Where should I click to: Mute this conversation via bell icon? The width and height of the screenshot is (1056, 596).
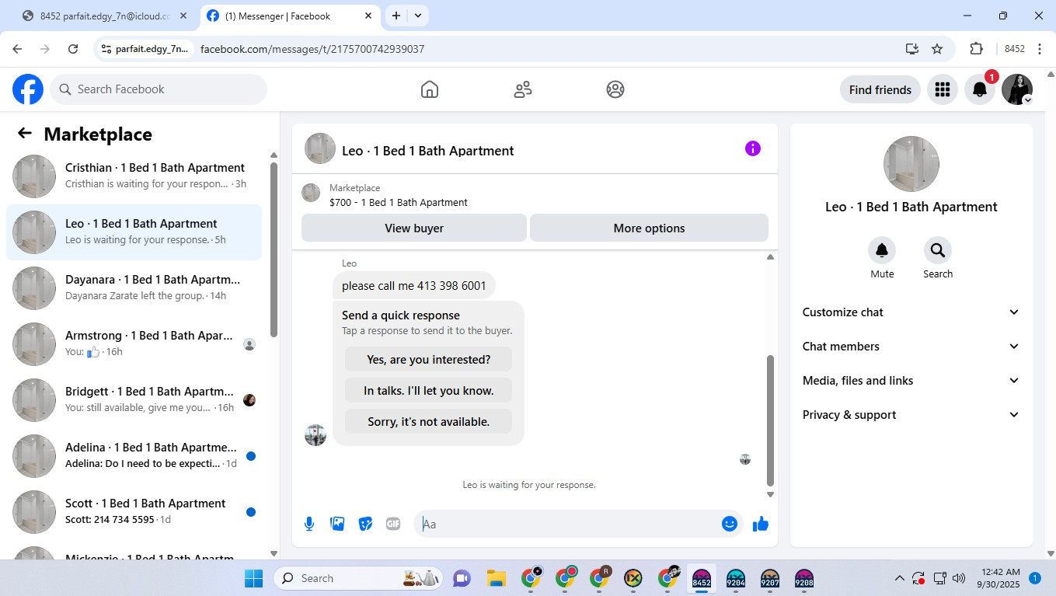point(882,250)
